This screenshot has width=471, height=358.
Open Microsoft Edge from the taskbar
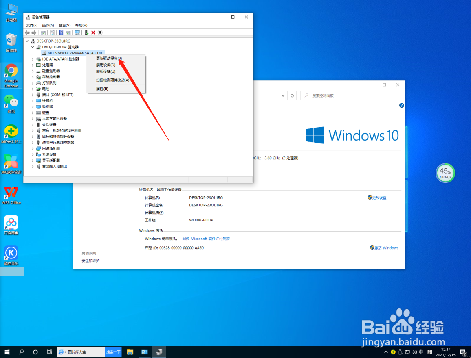(62, 352)
